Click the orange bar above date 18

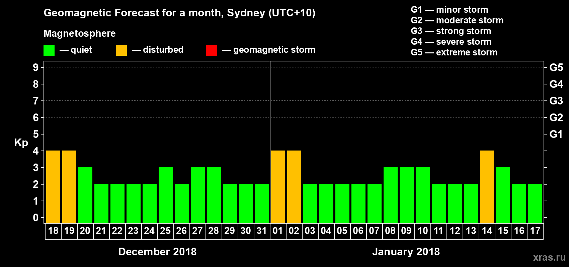click(x=53, y=187)
